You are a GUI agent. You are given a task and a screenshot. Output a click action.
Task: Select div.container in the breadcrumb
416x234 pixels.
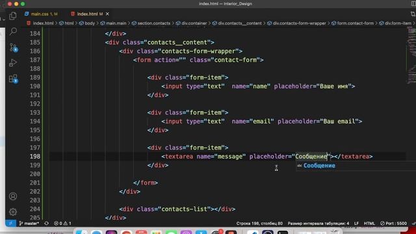point(191,23)
